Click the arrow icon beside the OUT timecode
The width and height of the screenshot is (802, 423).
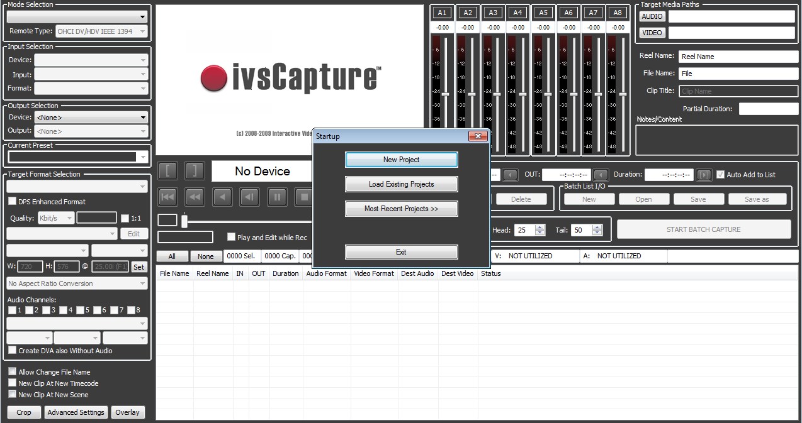click(601, 175)
